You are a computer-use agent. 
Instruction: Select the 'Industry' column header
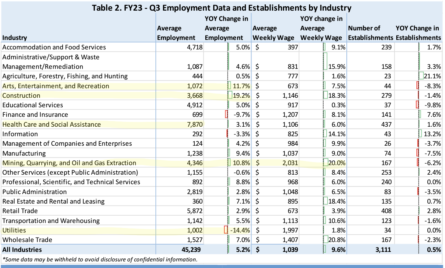pyautogui.click(x=14, y=37)
